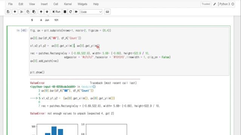Click the In [48] cell prompt
Screen dimensions: 241x135
22,30
